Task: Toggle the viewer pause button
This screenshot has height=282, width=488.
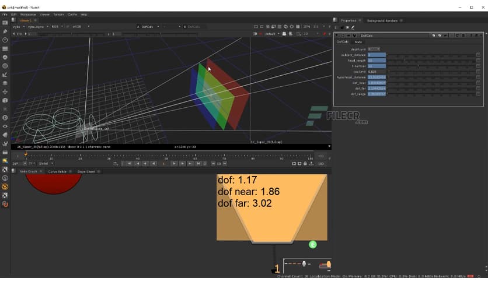Action: [x=298, y=27]
